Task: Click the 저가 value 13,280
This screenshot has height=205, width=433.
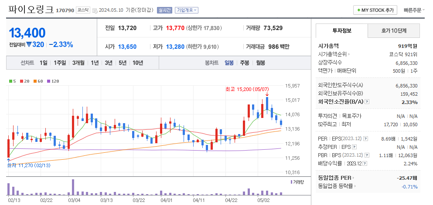Action: click(175, 47)
